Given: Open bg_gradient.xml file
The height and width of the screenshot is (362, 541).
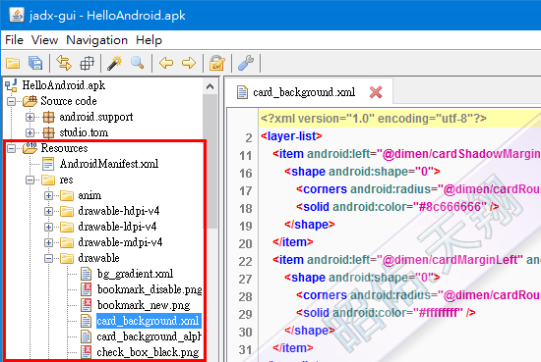Looking at the screenshot, I should [136, 274].
